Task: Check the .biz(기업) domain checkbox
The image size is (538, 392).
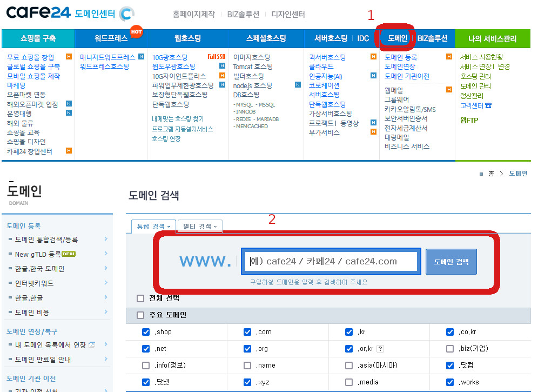Action: [450, 349]
